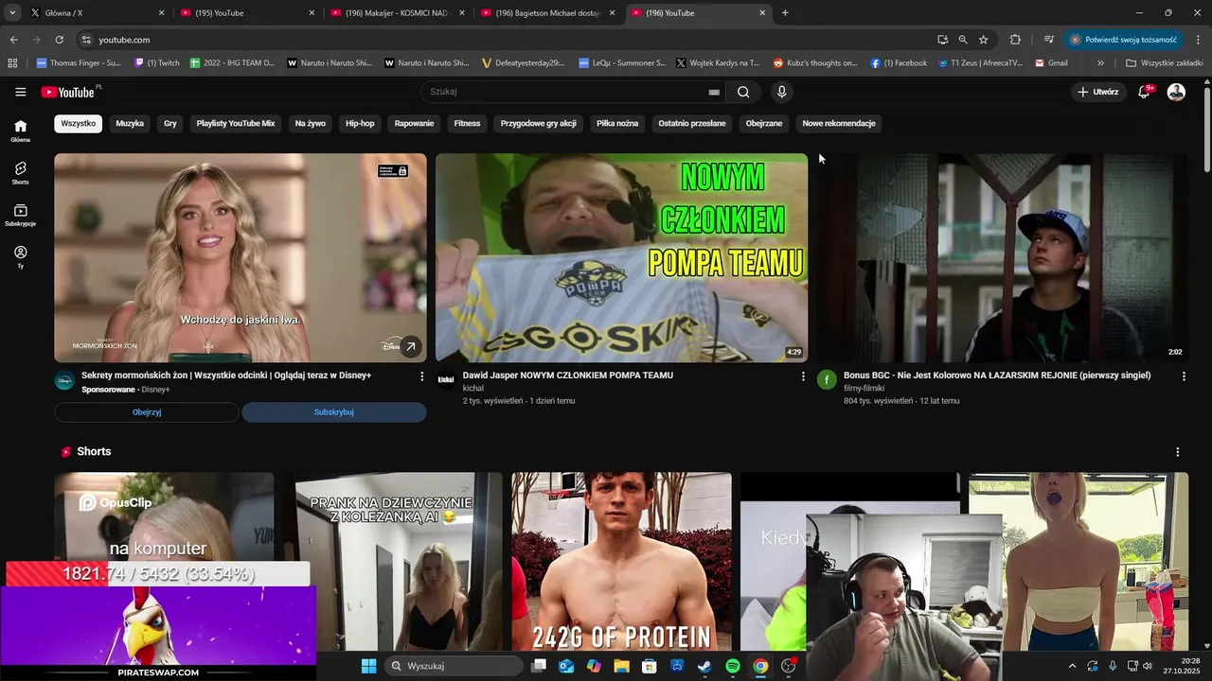Click the magnifier search button on YouTube
The width and height of the screenshot is (1212, 681).
(743, 92)
